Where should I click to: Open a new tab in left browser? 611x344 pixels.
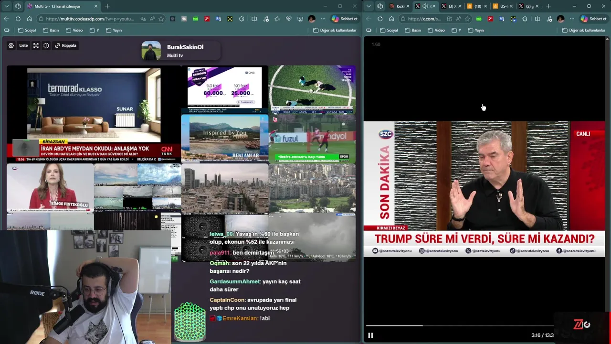[x=107, y=6]
